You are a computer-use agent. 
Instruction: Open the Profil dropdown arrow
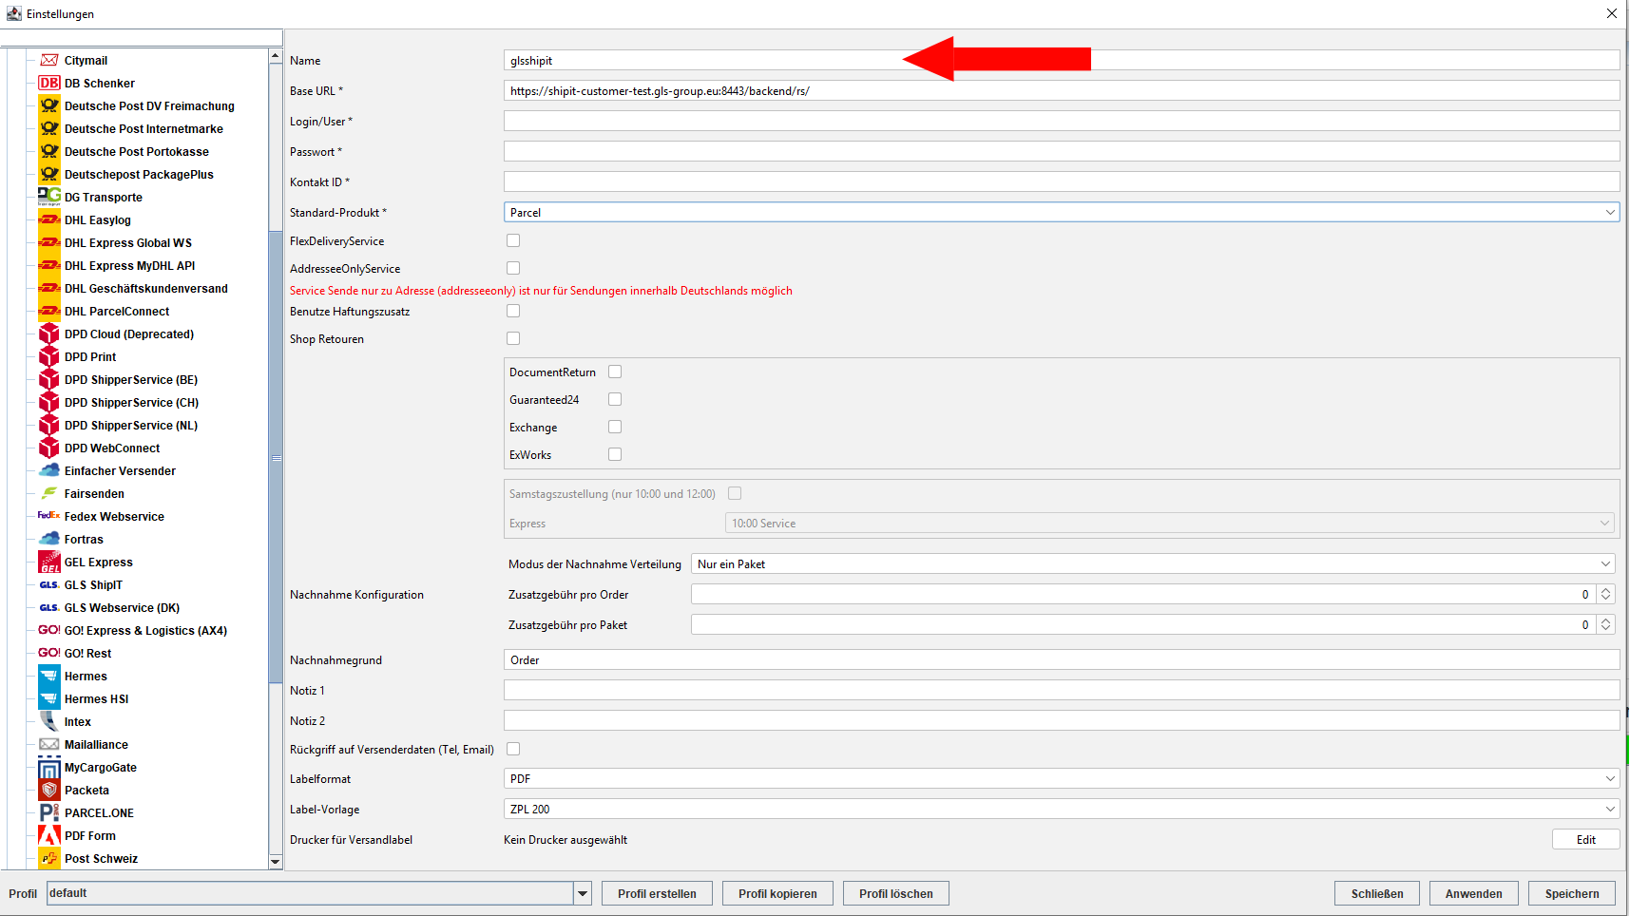583,893
